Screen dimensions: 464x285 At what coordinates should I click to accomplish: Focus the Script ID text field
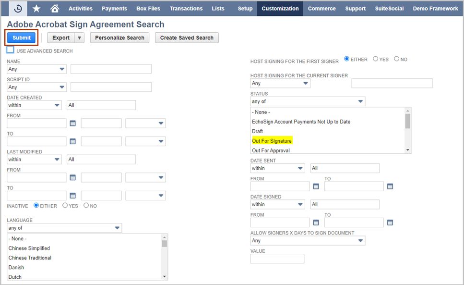(111, 87)
